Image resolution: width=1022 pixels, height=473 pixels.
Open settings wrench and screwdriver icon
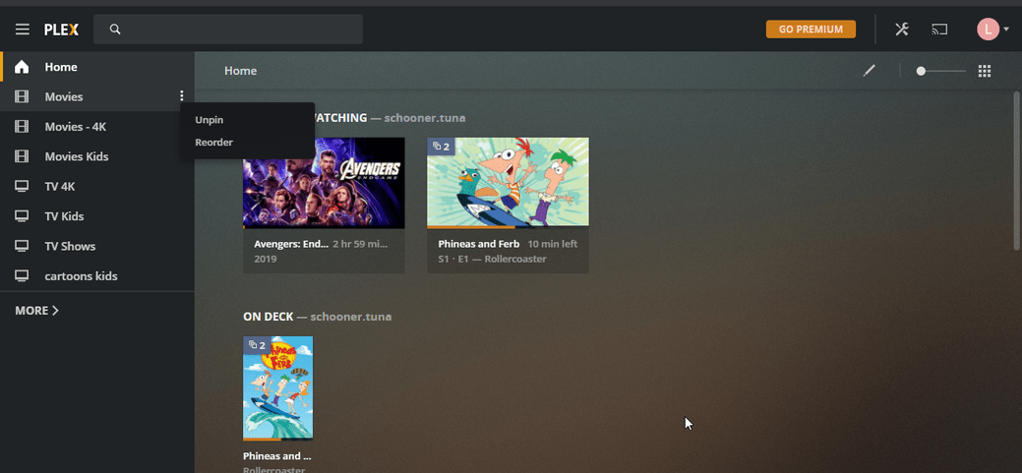(901, 30)
